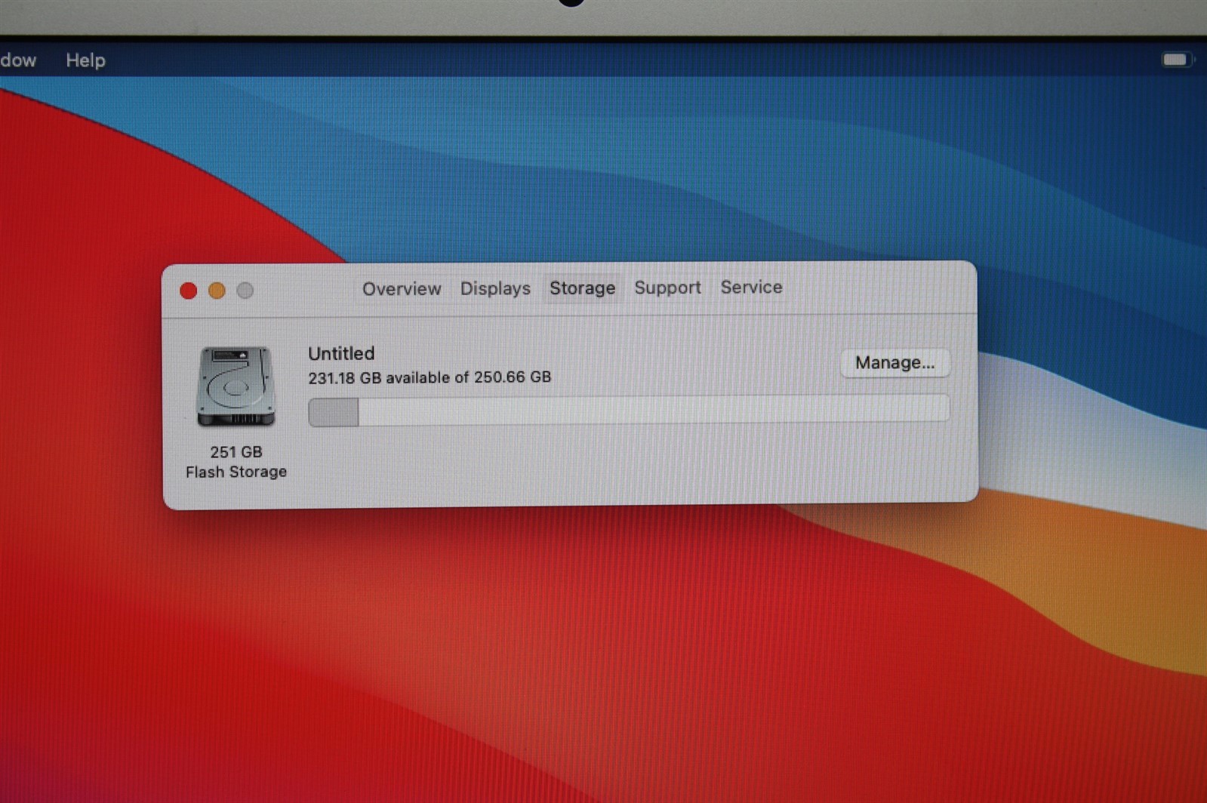Switch to the Overview tab
Image resolution: width=1207 pixels, height=803 pixels.
[x=401, y=289]
